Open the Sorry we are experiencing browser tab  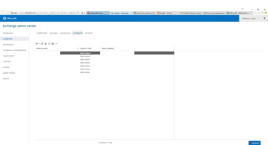[214, 13]
